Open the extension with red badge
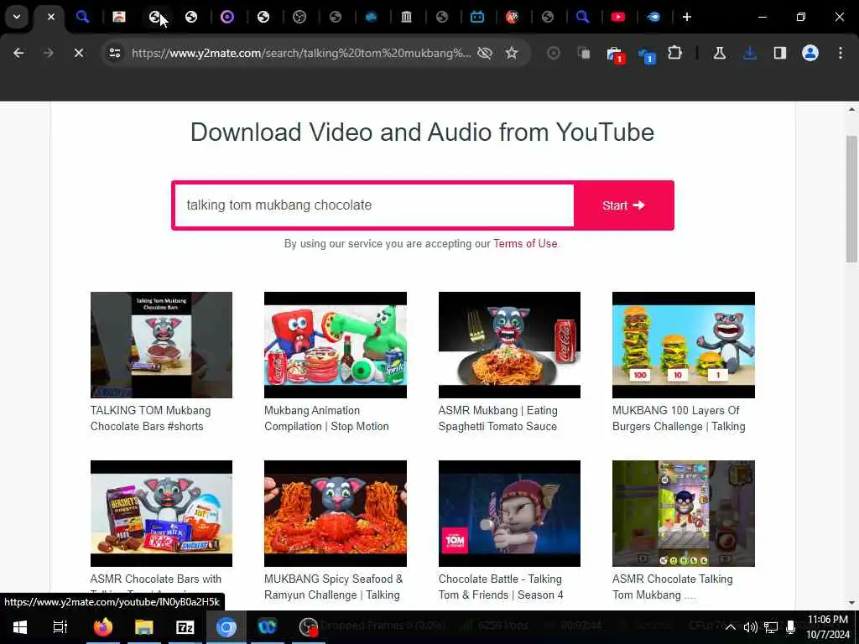 coord(615,55)
